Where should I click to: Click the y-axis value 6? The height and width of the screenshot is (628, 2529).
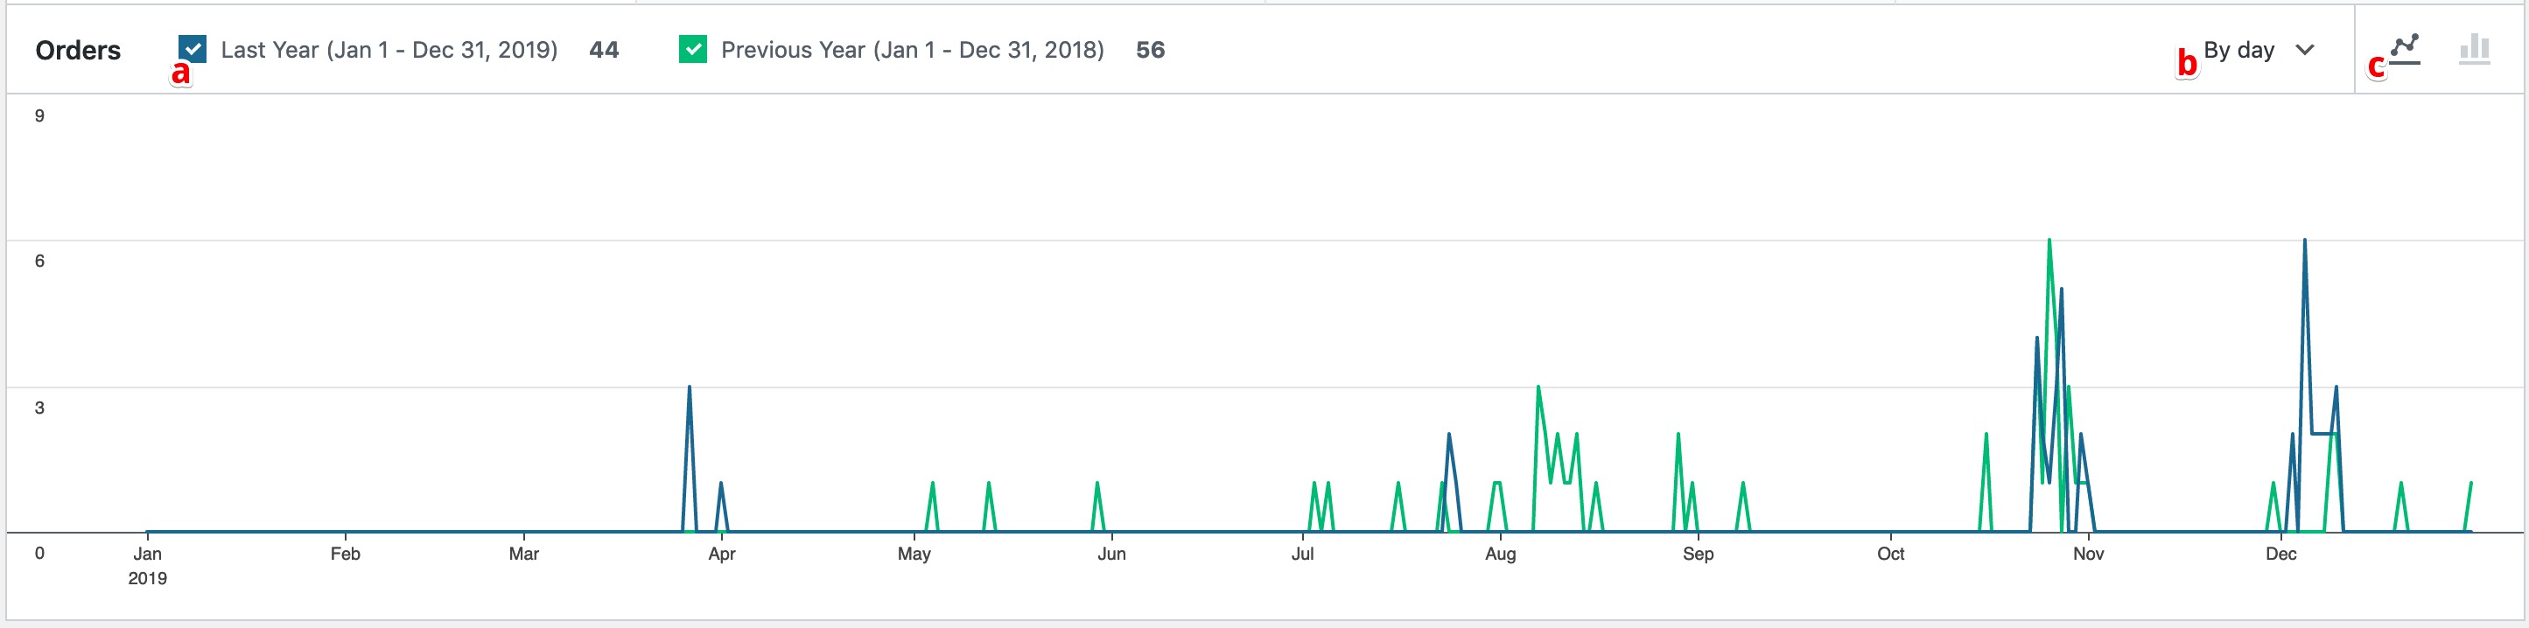[x=39, y=261]
